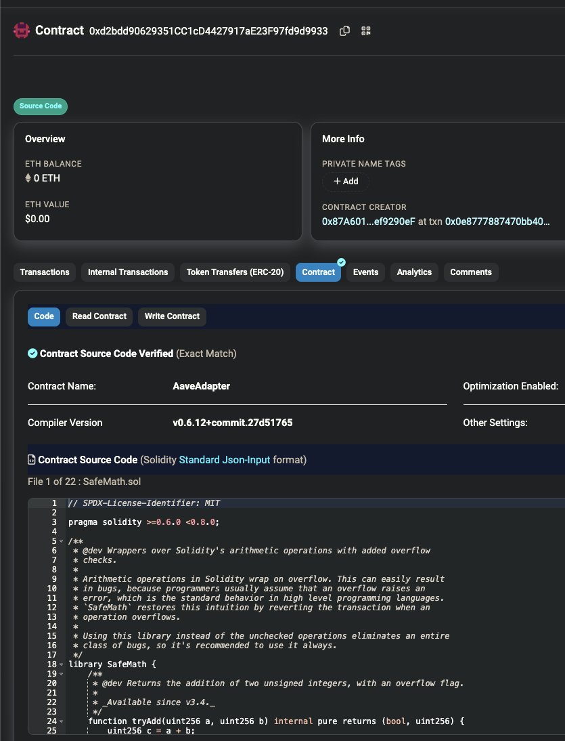Image resolution: width=565 pixels, height=741 pixels.
Task: Select the Contract tab
Action: 318,272
